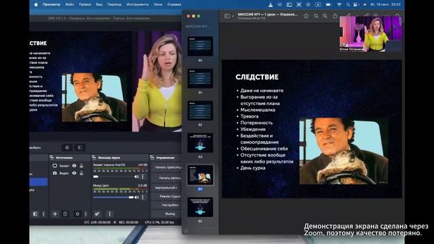The width and height of the screenshot is (434, 244).
Task: Open the Переход menu
Action: coord(115,5)
